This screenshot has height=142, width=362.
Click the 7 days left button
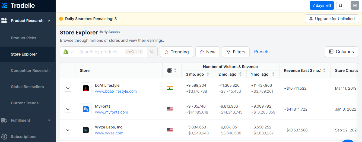[322, 5]
